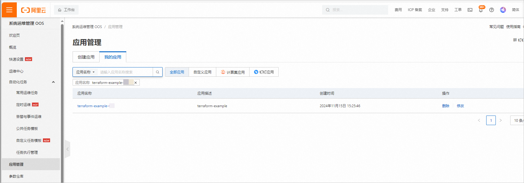Open the 10 条 page size dropdown
This screenshot has height=183, width=524.
[517, 120]
